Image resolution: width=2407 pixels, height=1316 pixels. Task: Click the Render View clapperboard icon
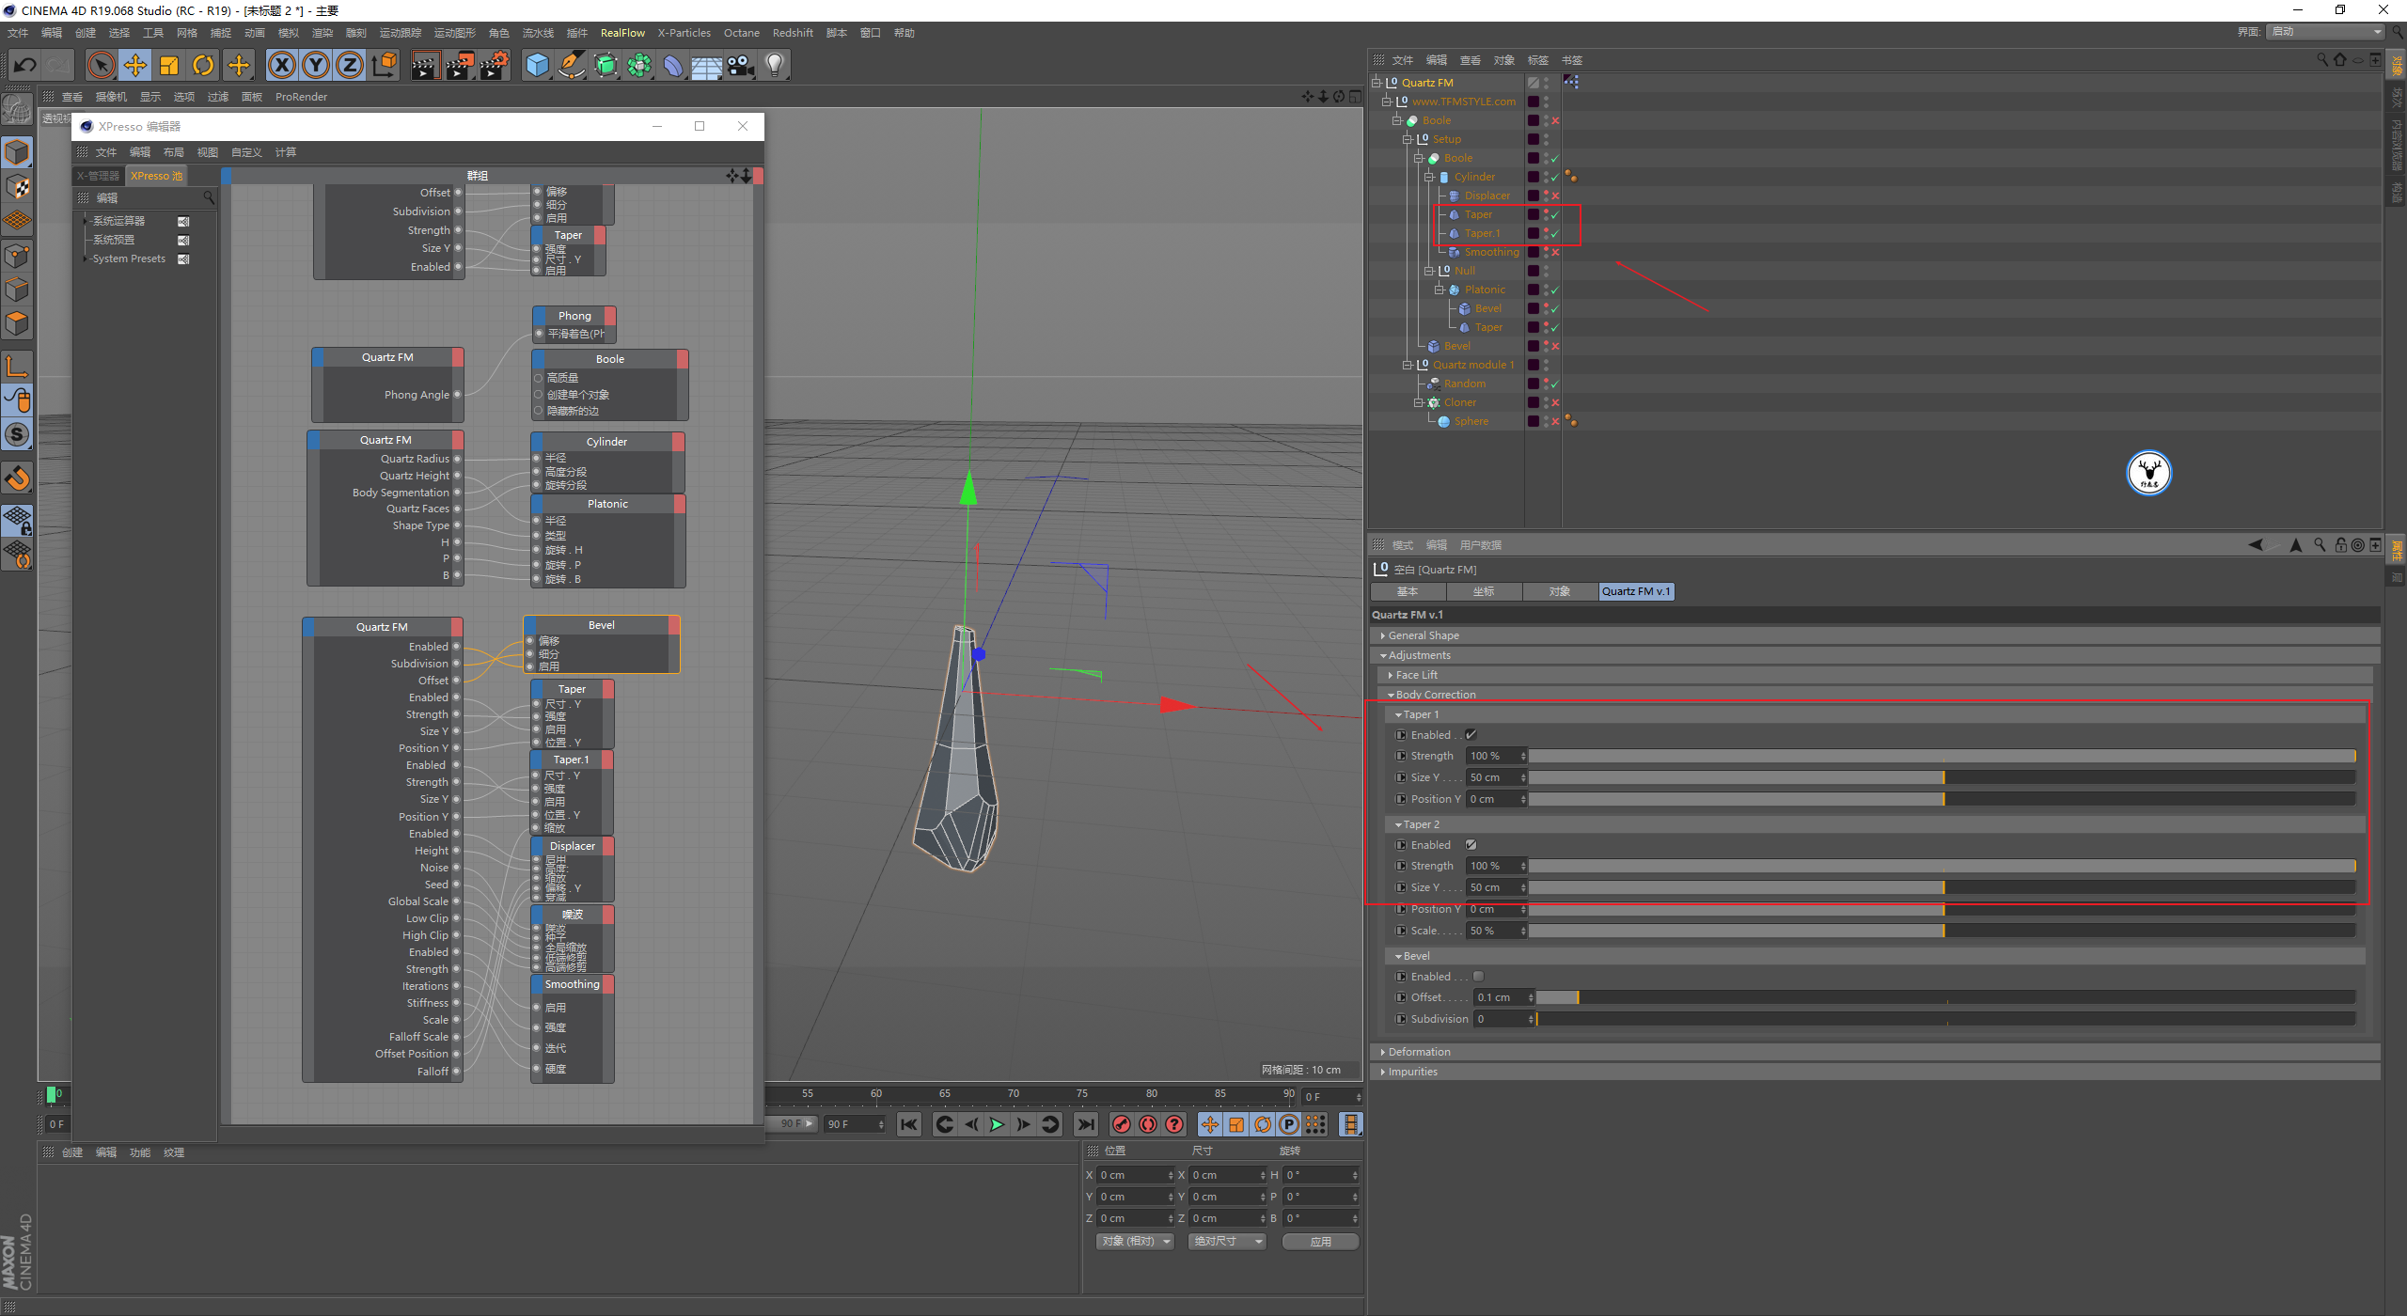coord(425,65)
